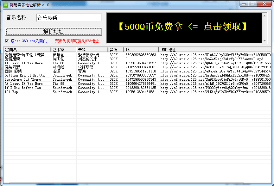Click the 艺术家 column header
Image resolution: width=274 pixels, height=186 pixels.
63,50
